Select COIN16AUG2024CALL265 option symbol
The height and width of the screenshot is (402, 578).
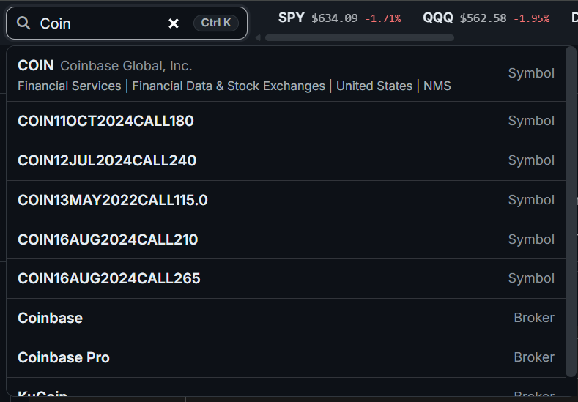tap(286, 278)
